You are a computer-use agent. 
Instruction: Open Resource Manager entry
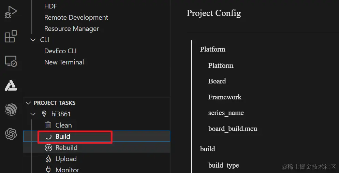[71, 28]
